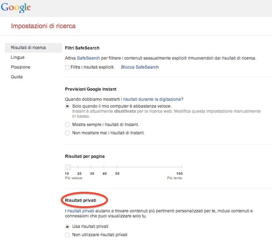The image size is (272, 242).
Task: Click the Blocca SafeSearch link
Action: [x=140, y=67]
